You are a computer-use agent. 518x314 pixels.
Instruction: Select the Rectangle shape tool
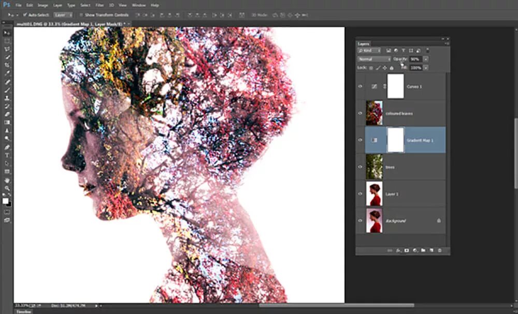pyautogui.click(x=7, y=172)
